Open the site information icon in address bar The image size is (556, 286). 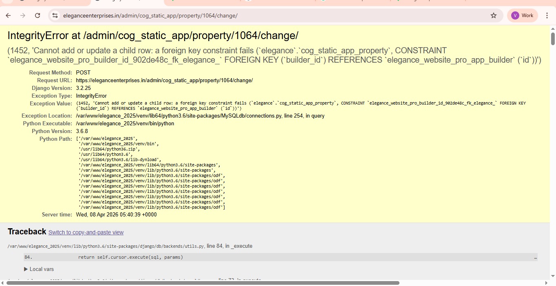[x=55, y=15]
